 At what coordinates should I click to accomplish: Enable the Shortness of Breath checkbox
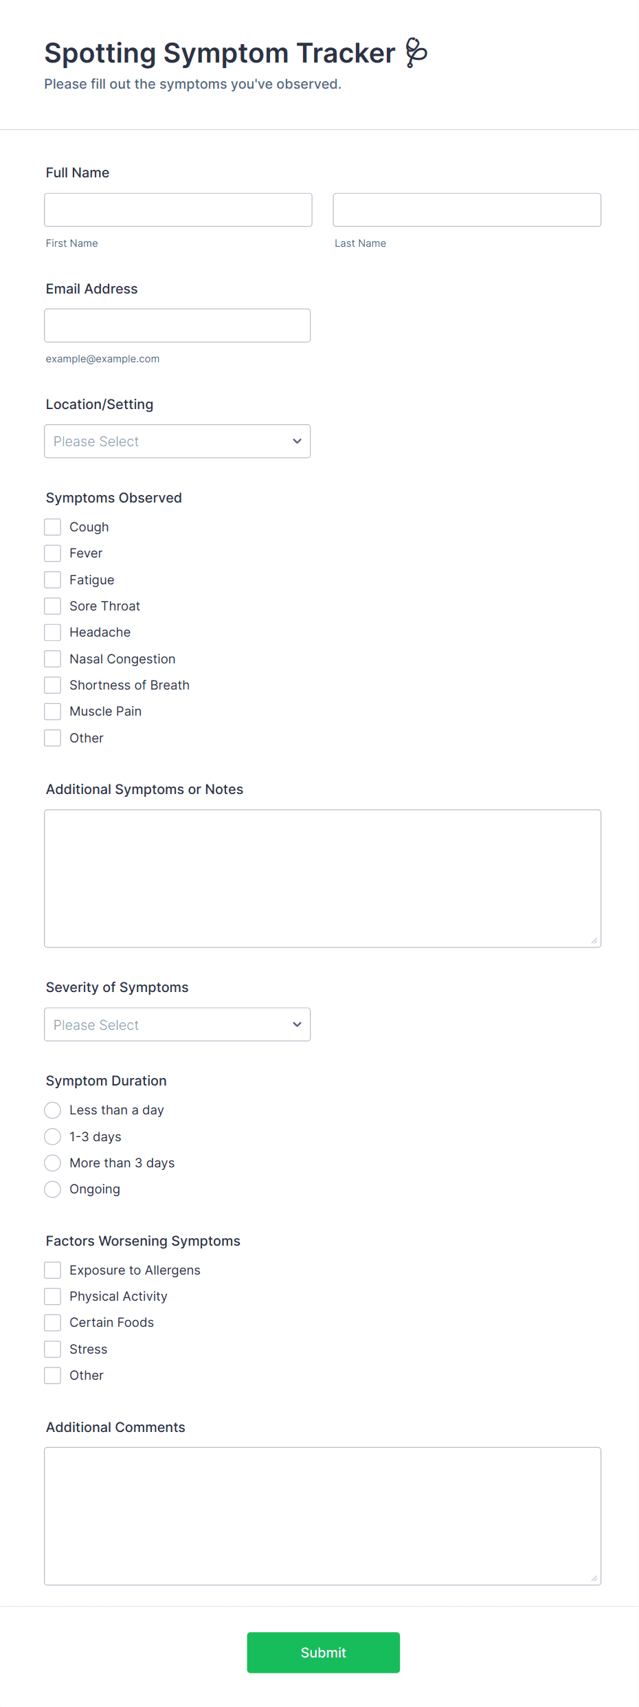pyautogui.click(x=53, y=685)
